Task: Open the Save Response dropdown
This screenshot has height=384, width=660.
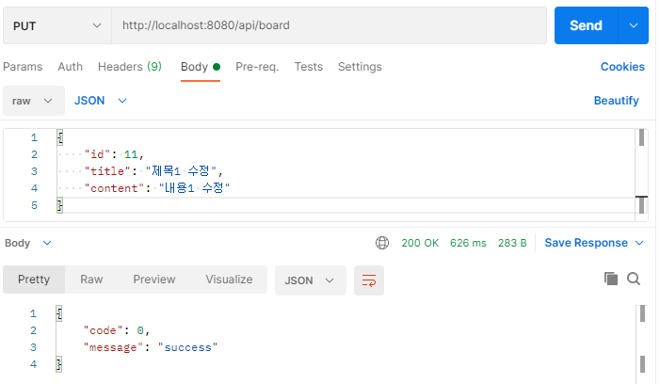Action: pyautogui.click(x=594, y=243)
